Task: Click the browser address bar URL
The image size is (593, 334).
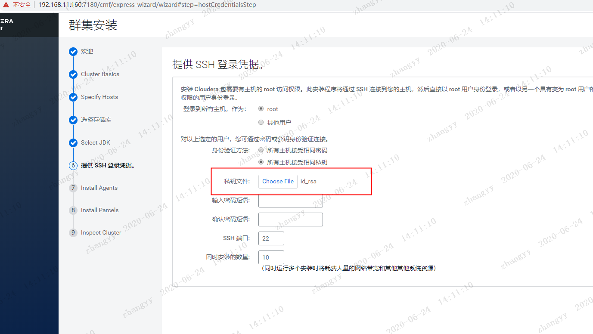Action: (x=147, y=5)
